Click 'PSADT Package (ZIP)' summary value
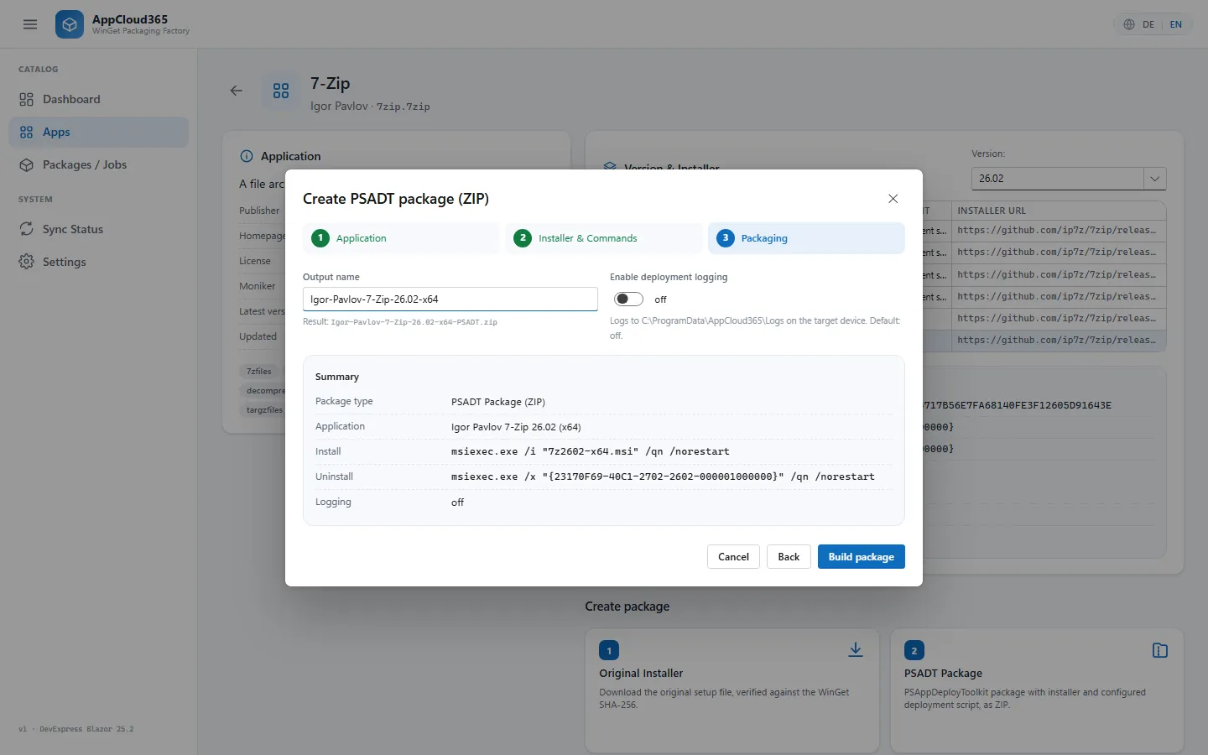The image size is (1208, 755). click(498, 402)
